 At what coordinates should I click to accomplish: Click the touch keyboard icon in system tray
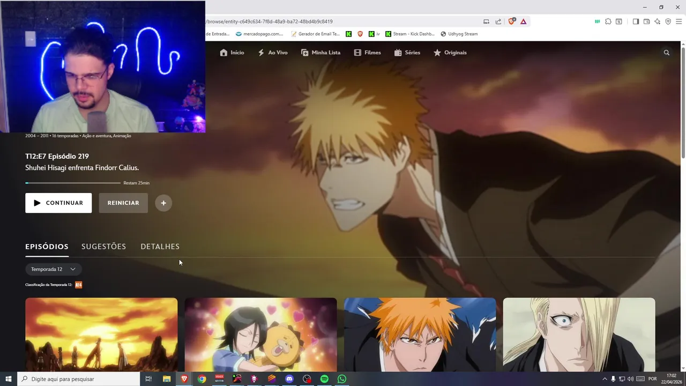pos(640,379)
